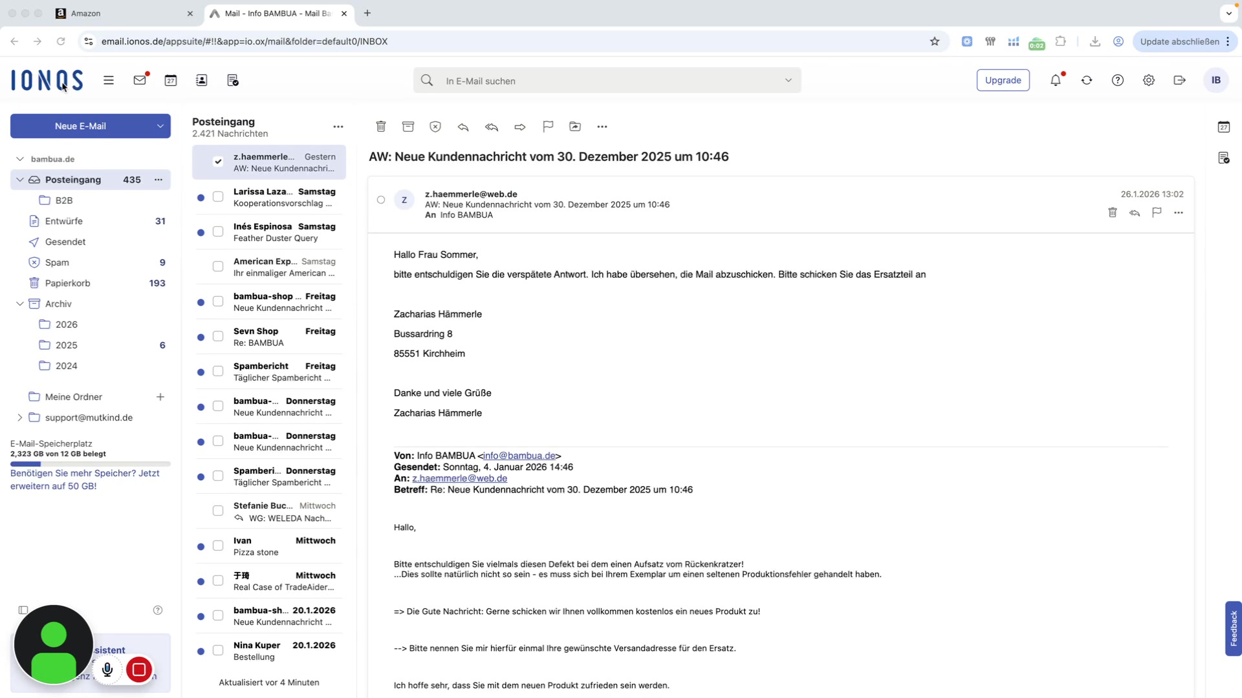The height and width of the screenshot is (698, 1242).
Task: Select the Nina Kuper email checkbox
Action: click(218, 650)
